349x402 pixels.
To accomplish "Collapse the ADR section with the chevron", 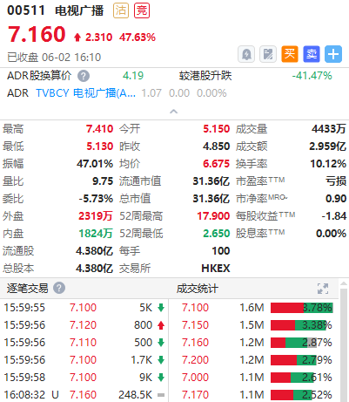I will [x=173, y=112].
